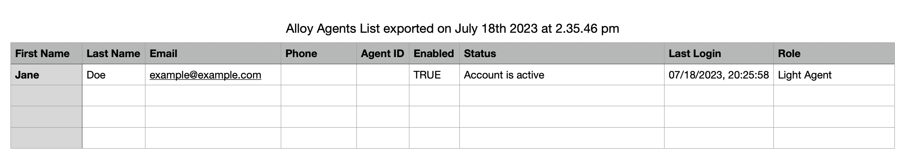Image resolution: width=902 pixels, height=157 pixels.
Task: Click the Status column header
Action: 562,53
